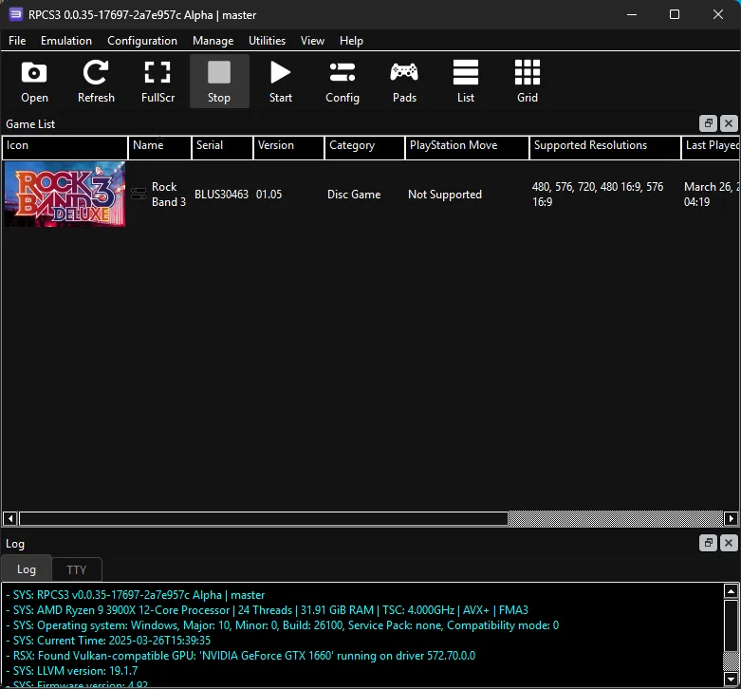The width and height of the screenshot is (741, 689).
Task: Click the AMD Ryzen 9 log line
Action: [267, 610]
